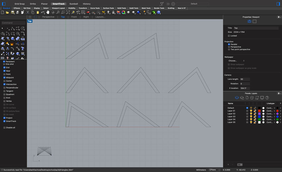The height and width of the screenshot is (172, 282).
Task: Toggle the Grid Snap button
Action: [20, 4]
